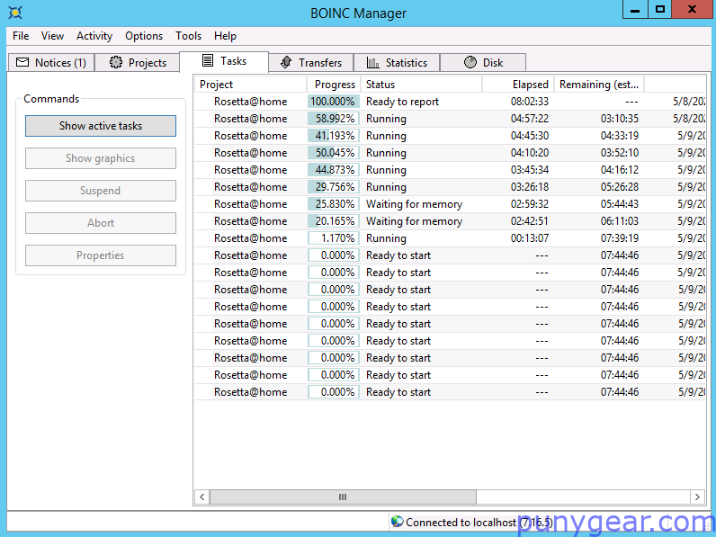Sort by the Status column header
Image resolution: width=716 pixels, height=537 pixels.
tap(422, 85)
